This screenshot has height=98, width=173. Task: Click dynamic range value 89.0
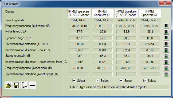click(x=150, y=38)
